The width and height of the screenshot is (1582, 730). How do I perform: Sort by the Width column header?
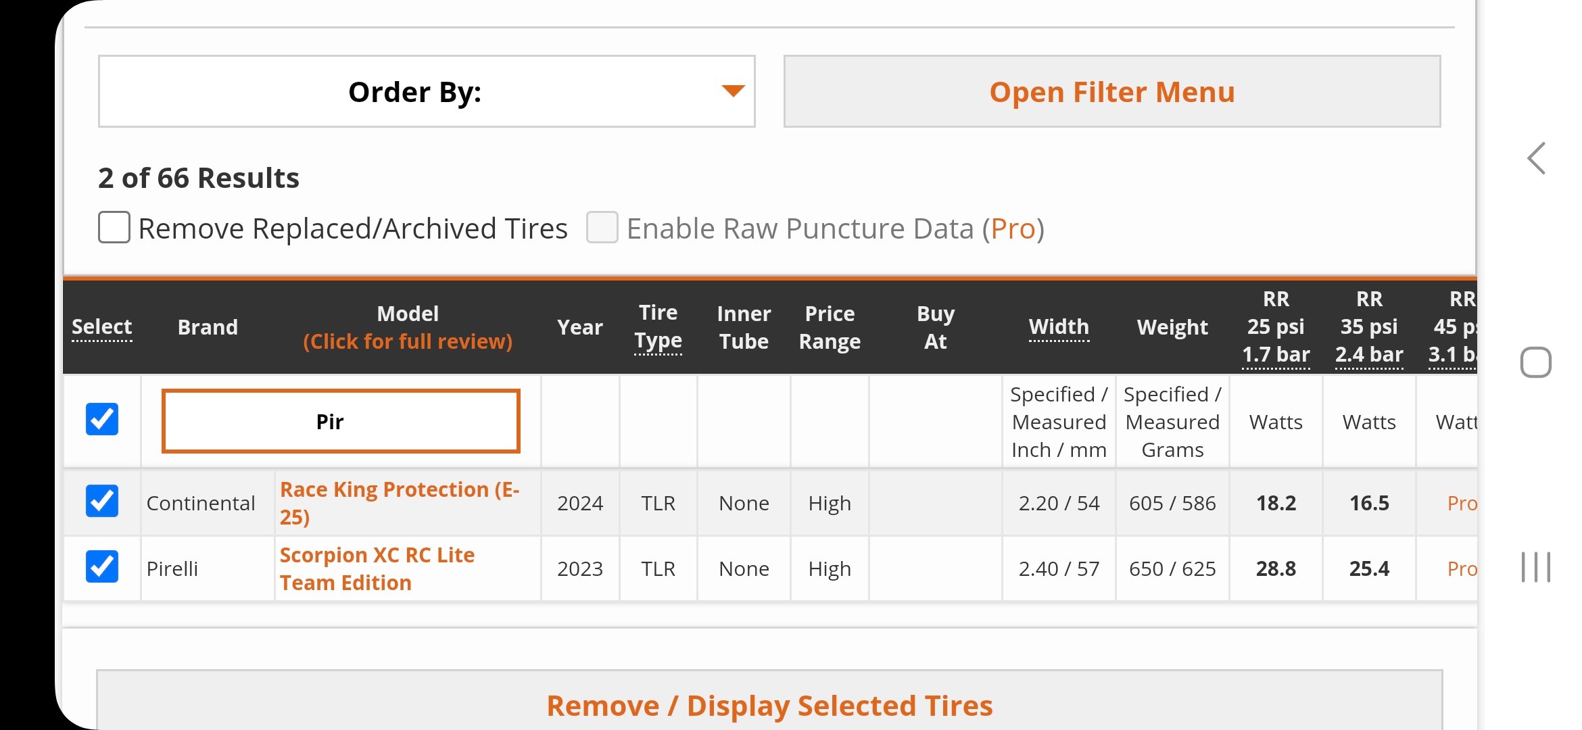[1059, 327]
